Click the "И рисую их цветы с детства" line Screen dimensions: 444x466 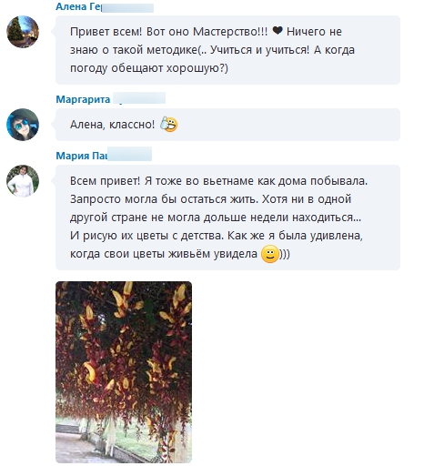tap(146, 236)
